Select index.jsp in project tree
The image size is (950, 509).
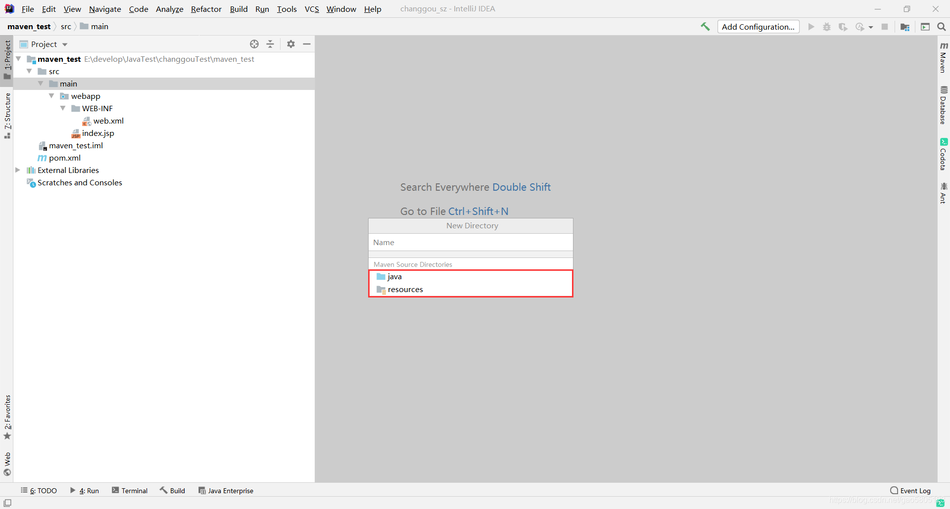93,133
